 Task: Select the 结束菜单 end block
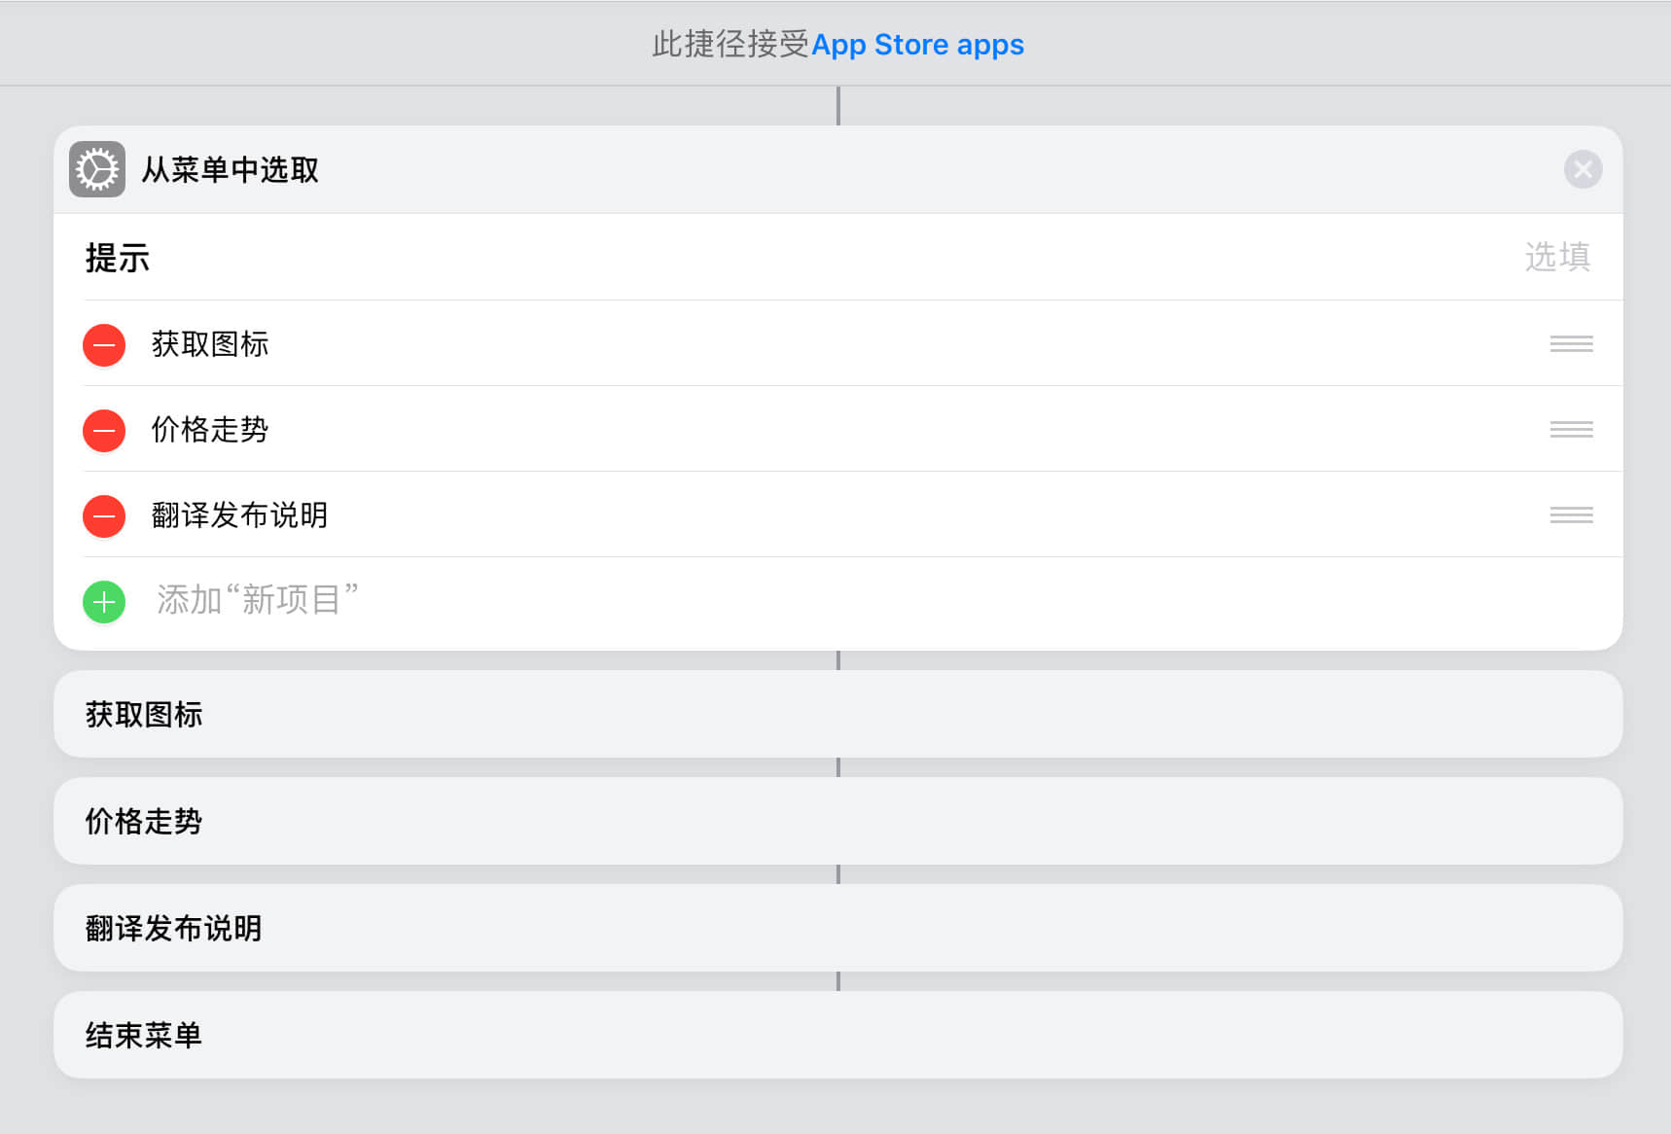point(837,1036)
